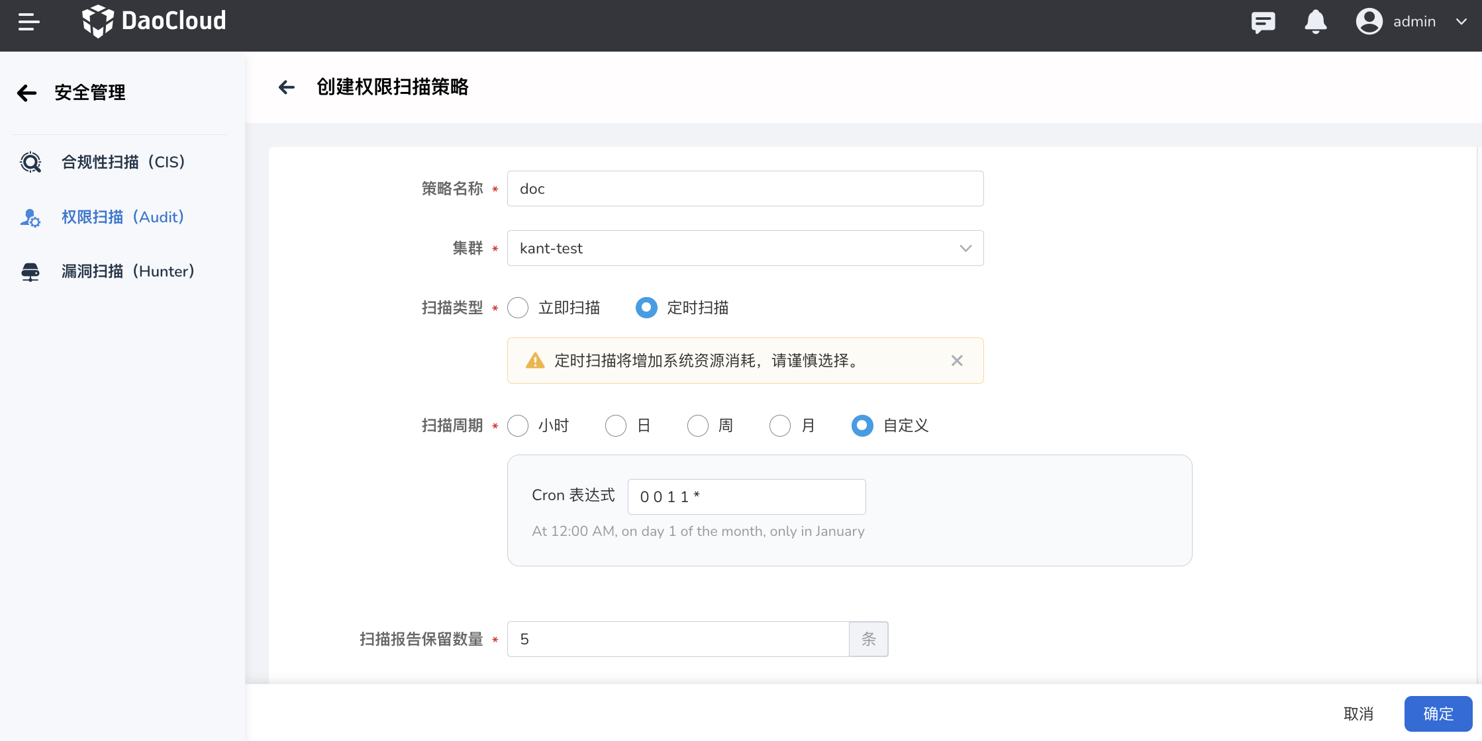Click the DaoCloud logo
This screenshot has height=741, width=1482.
[x=154, y=21]
